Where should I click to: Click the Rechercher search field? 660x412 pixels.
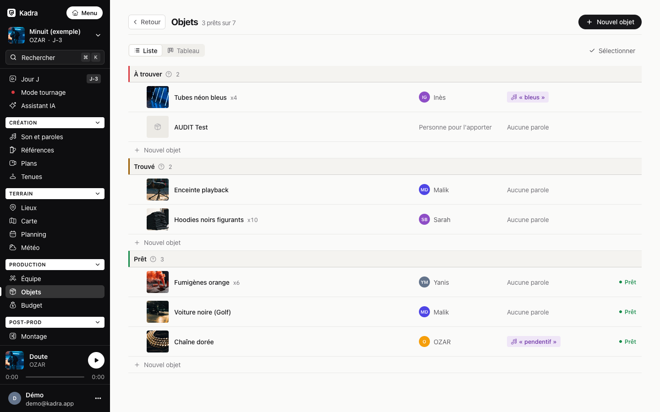(55, 57)
